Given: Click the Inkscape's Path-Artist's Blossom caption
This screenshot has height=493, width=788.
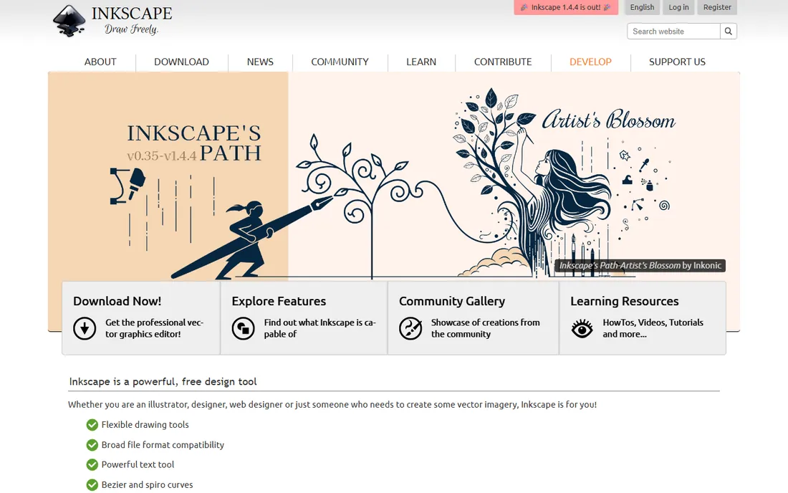Looking at the screenshot, I should click(640, 265).
